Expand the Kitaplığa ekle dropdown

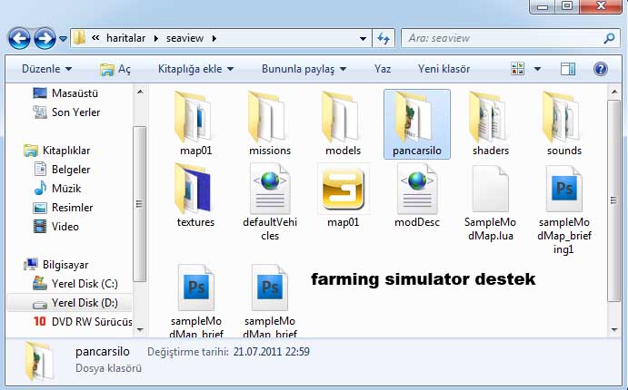195,69
